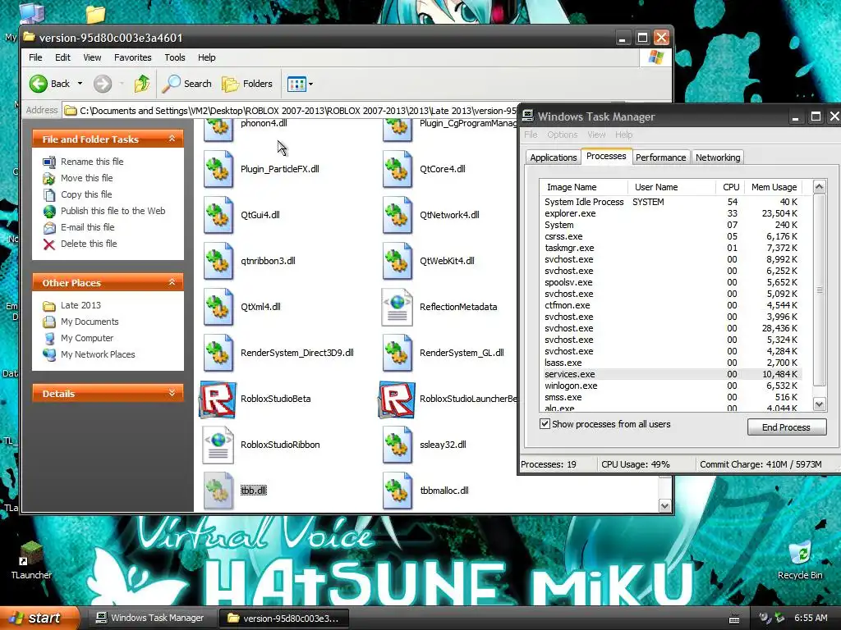
Task: Open the RobloxStudioBeta application icon
Action: point(218,399)
